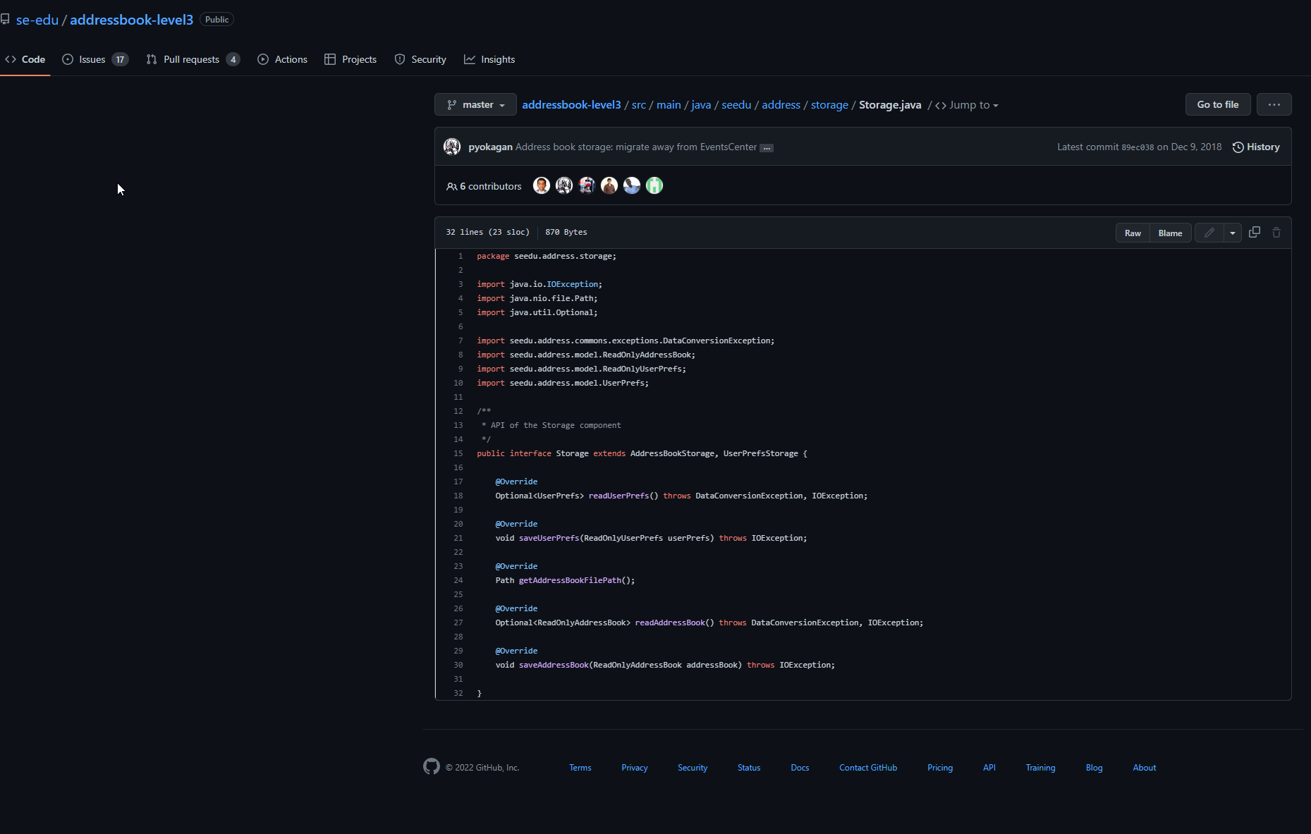Open the 6 contributors list

(484, 186)
